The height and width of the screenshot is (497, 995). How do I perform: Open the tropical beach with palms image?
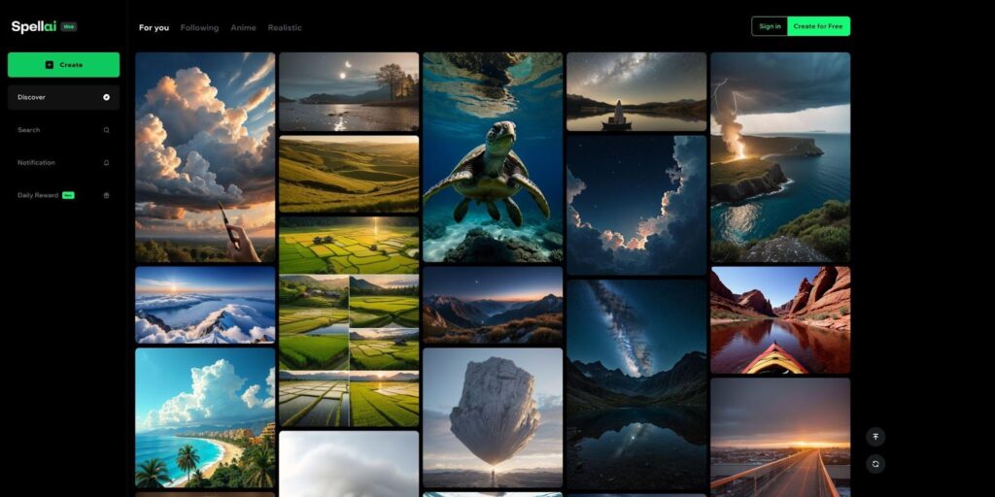pyautogui.click(x=205, y=417)
